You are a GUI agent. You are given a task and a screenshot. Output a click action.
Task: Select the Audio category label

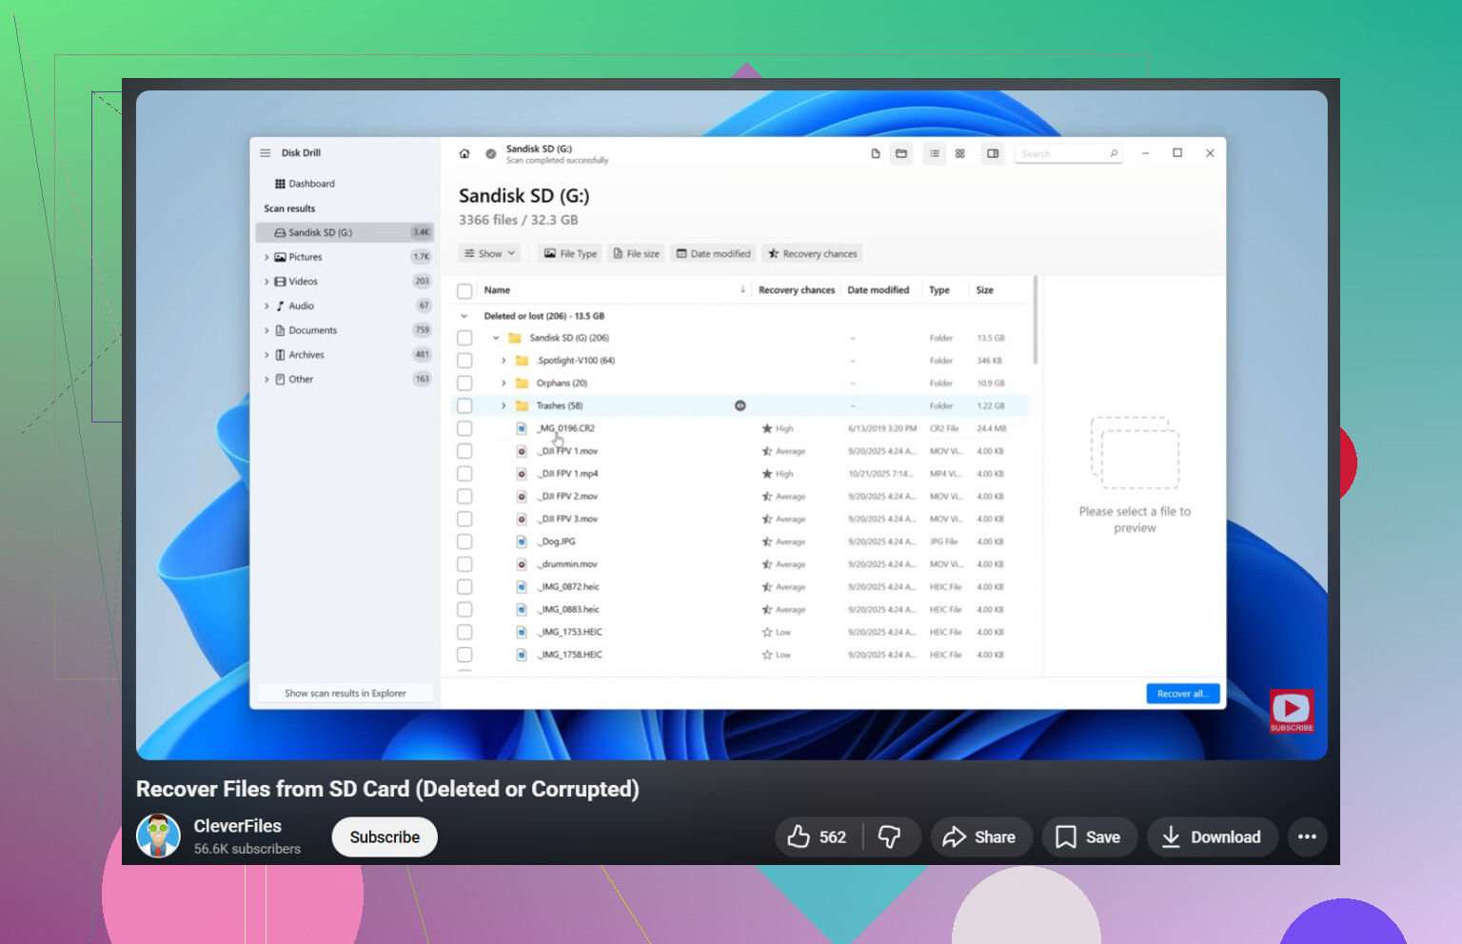pyautogui.click(x=302, y=306)
